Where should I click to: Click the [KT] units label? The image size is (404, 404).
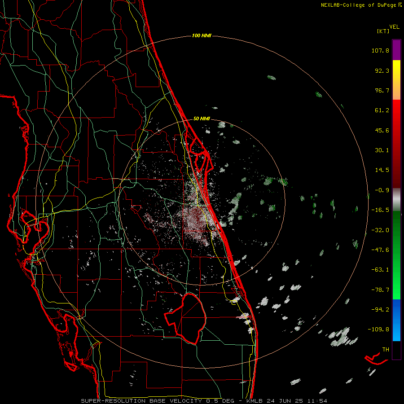pos(383,31)
